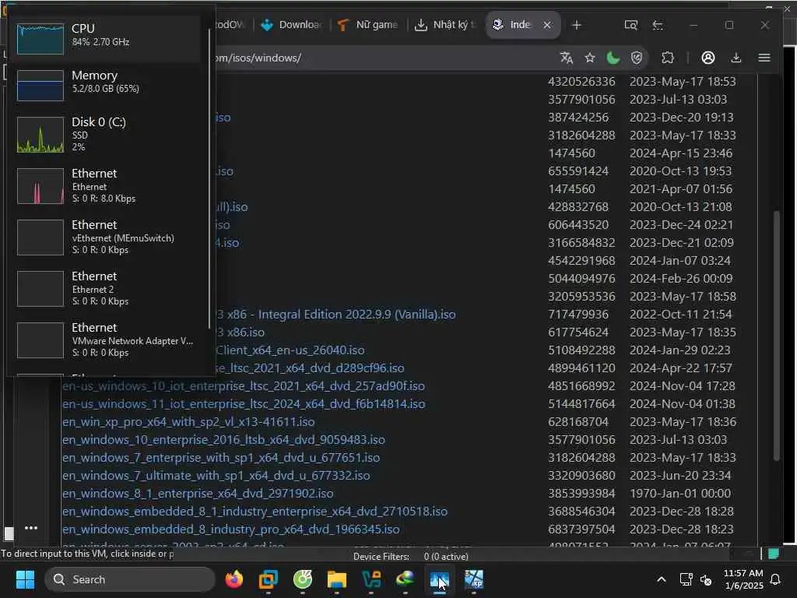Viewport: 797px width, 598px height.
Task: Open the 'Client_x64_en-us_26040.iso' link
Action: (x=290, y=350)
